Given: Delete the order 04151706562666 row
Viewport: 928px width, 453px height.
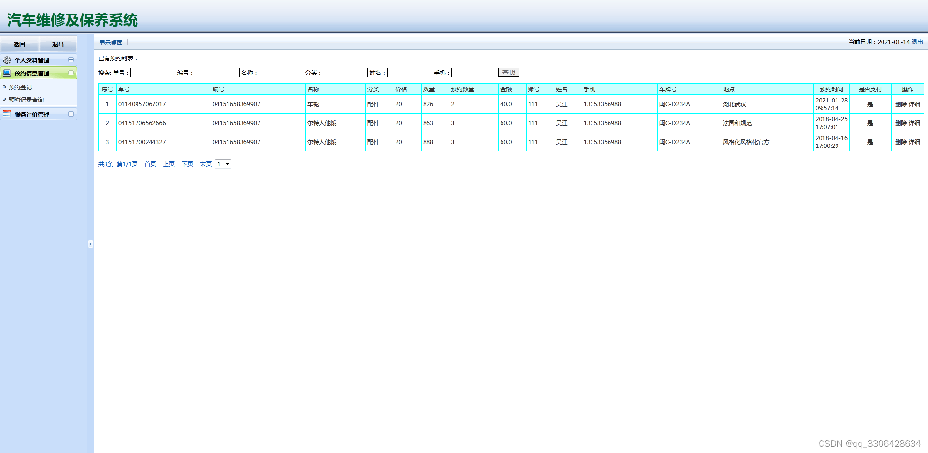Looking at the screenshot, I should [901, 123].
